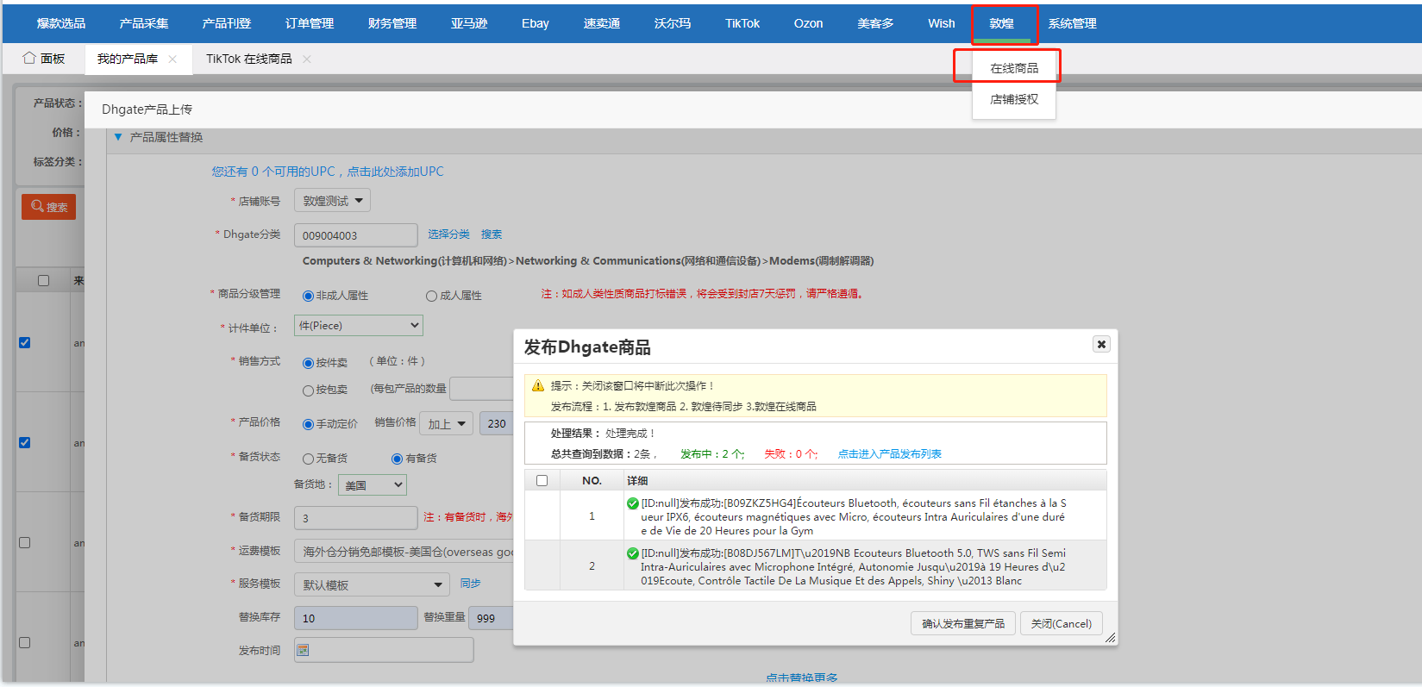Open the 店铺账号 敦煌测试 dropdown

coord(332,201)
